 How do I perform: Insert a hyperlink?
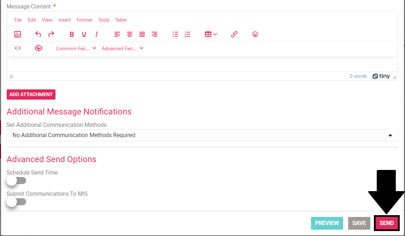(234, 34)
